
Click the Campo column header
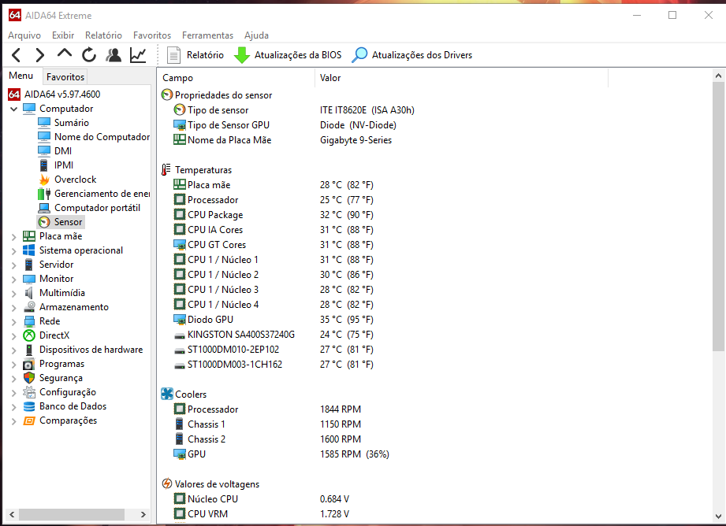tap(236, 78)
